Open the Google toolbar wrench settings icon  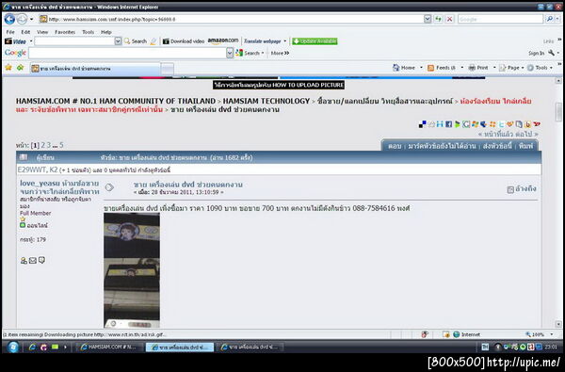point(551,53)
